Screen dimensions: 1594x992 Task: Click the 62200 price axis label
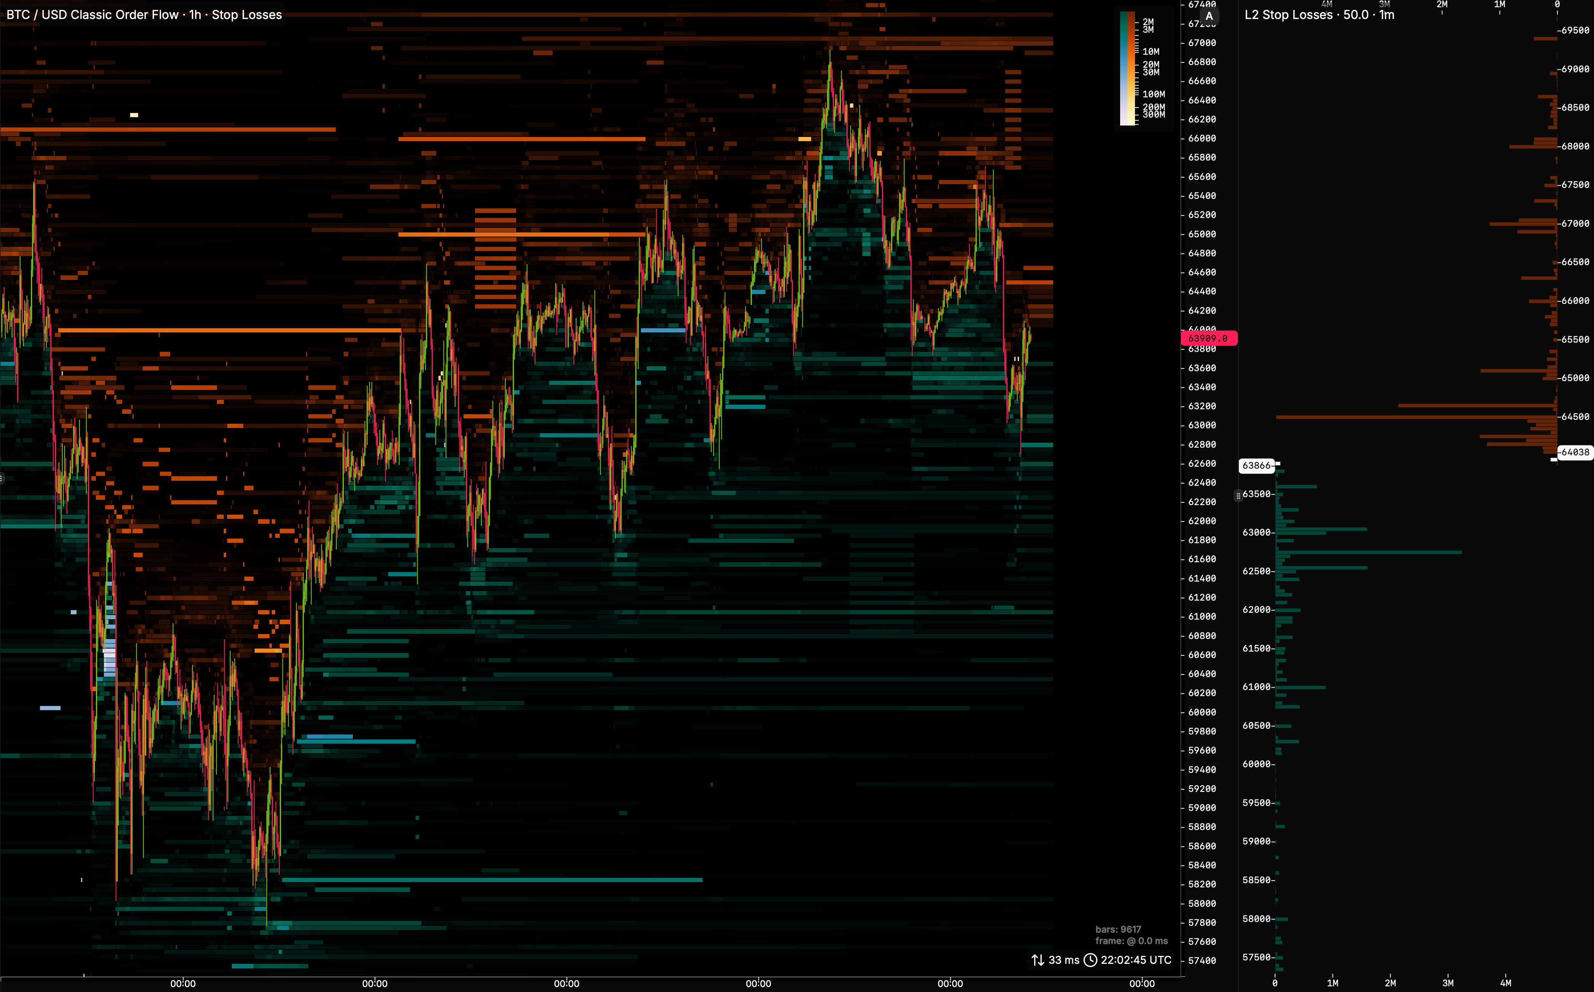coord(1202,502)
